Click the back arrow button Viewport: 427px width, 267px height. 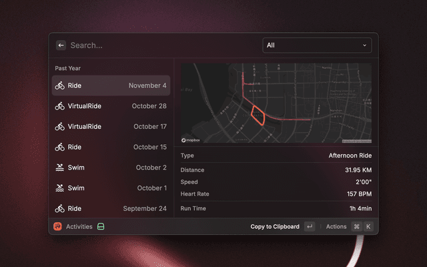click(x=61, y=45)
